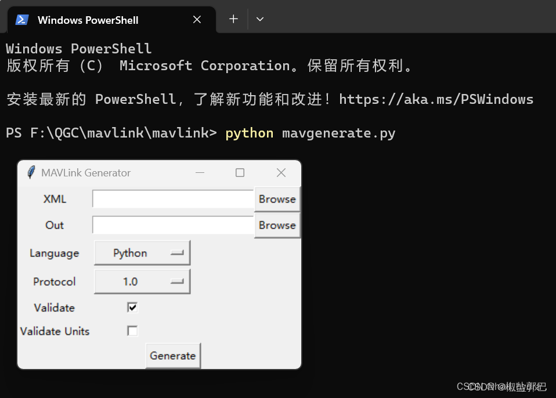Open the Protocol dropdown showing 1.0

[142, 281]
